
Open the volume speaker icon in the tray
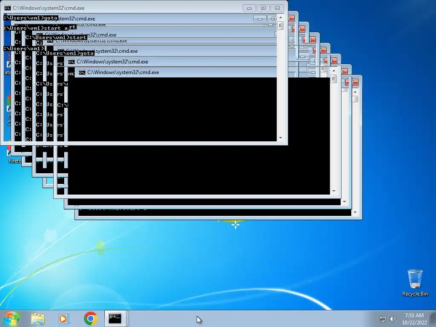[x=393, y=319]
